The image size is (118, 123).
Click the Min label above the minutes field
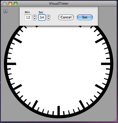coord(27,12)
